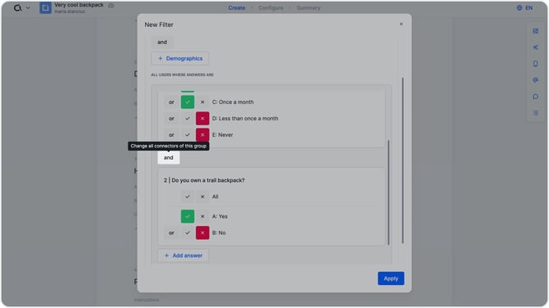
Task: Include All answers for trail backpack question
Action: 188,197
